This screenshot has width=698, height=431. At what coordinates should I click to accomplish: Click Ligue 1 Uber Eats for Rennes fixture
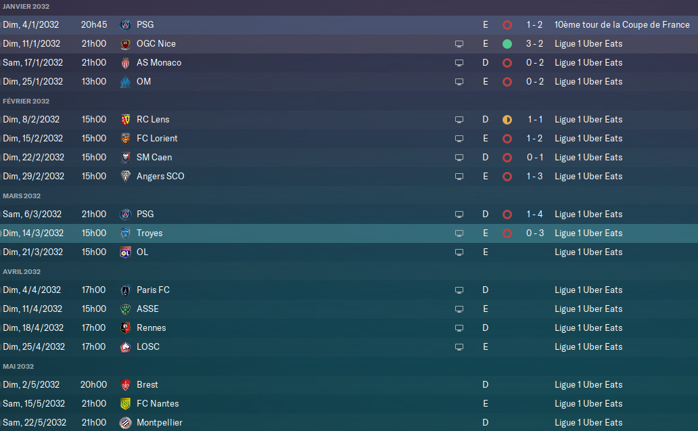pos(588,328)
